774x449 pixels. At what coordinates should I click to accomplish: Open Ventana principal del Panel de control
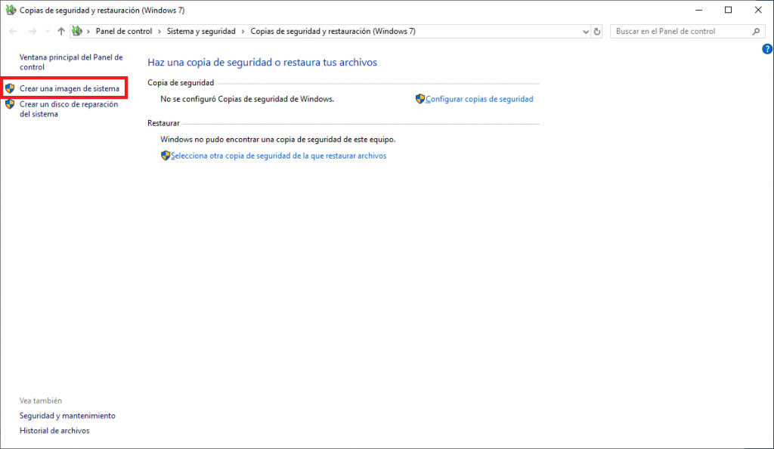coord(70,62)
